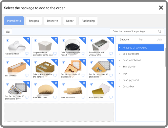
Task: Open the Desserts tab
Action: (x=52, y=21)
